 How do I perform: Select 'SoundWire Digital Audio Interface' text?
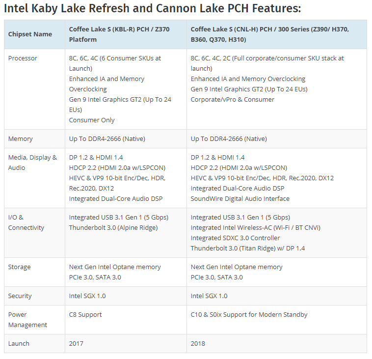tap(240, 199)
